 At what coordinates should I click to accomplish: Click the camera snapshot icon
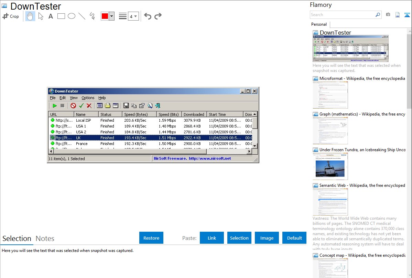[x=388, y=15]
